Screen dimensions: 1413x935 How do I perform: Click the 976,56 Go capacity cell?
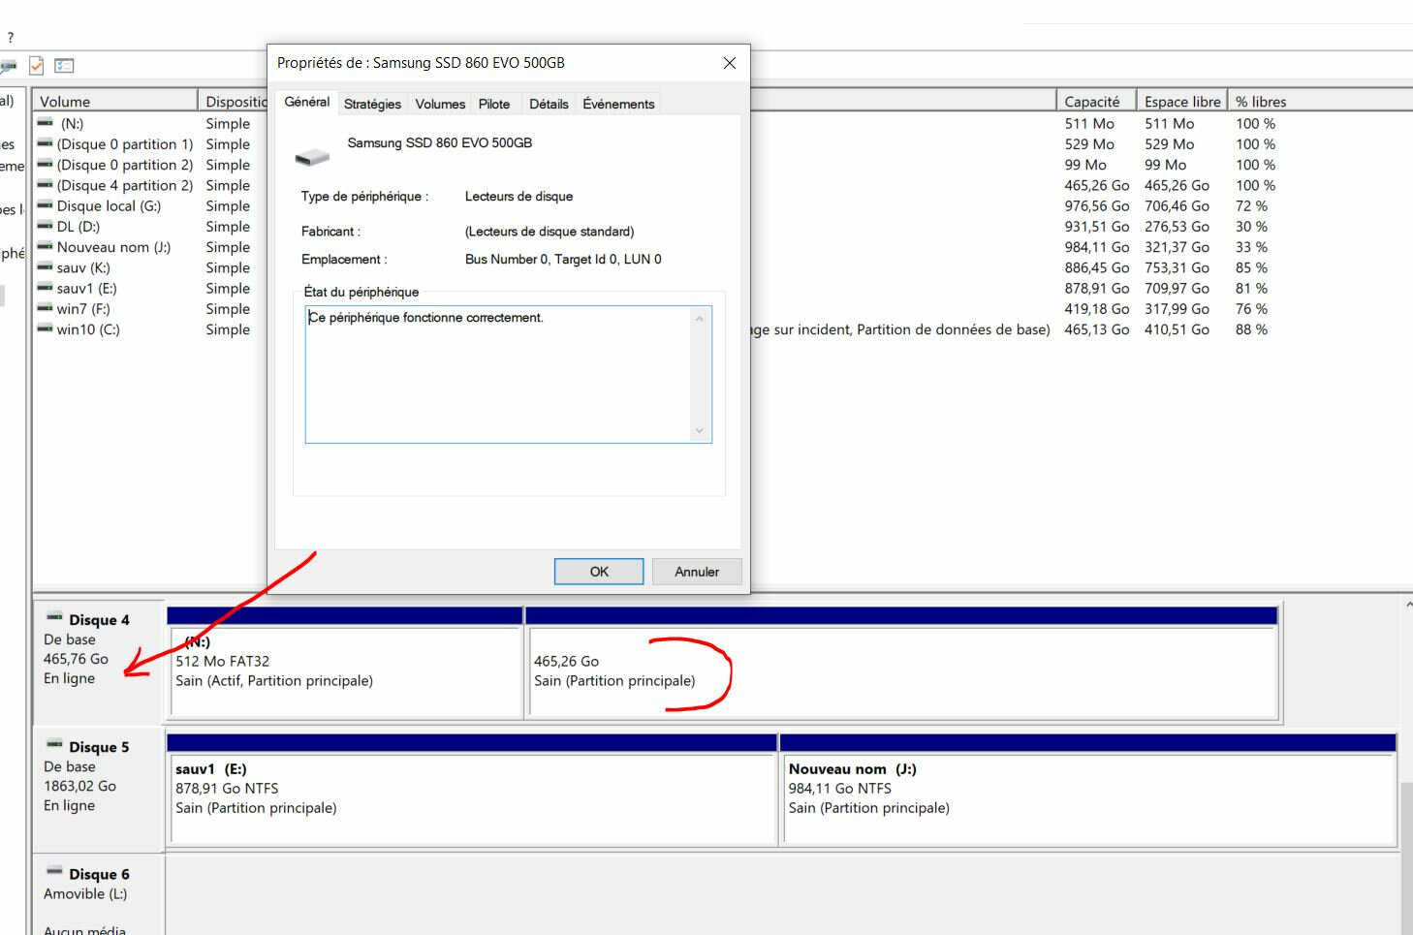click(1096, 206)
